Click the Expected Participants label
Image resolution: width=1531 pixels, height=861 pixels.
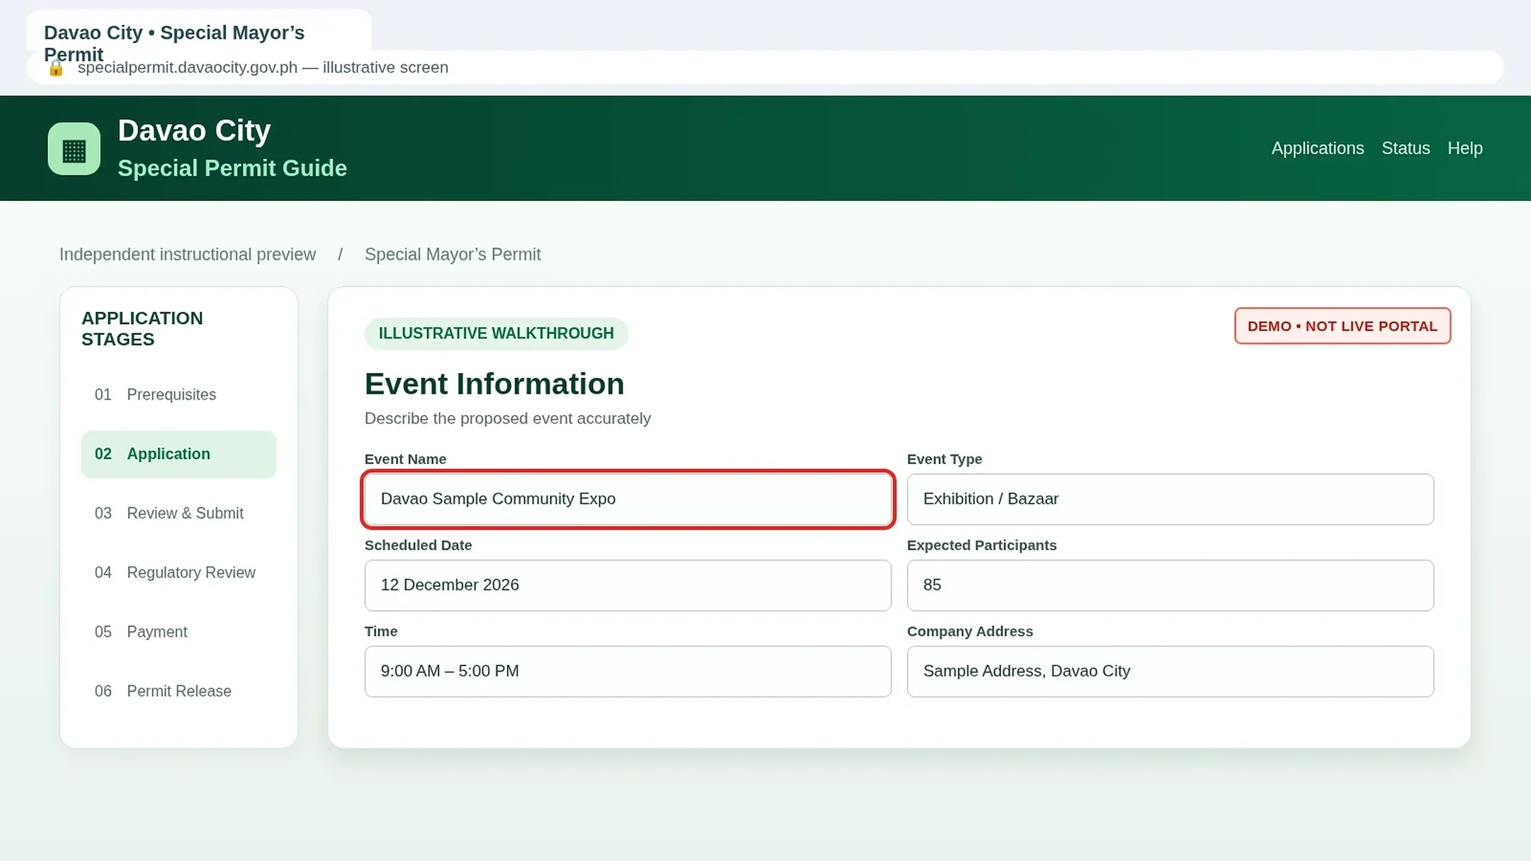982,545
